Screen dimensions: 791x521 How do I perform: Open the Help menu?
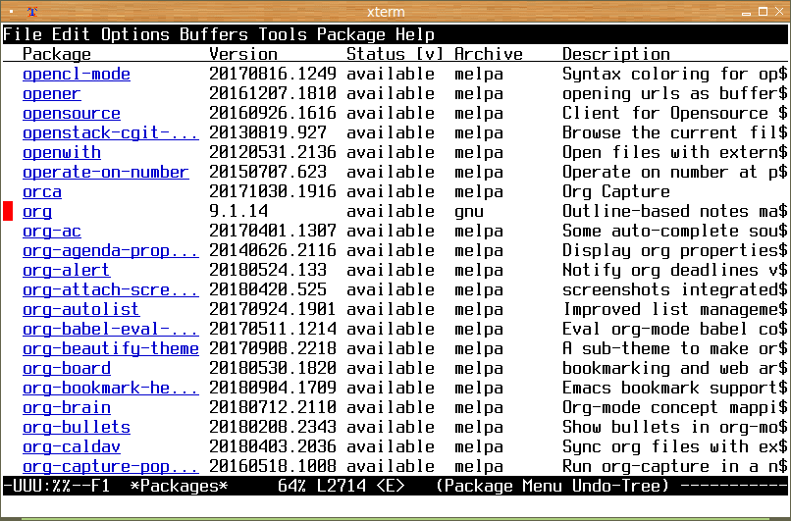[x=415, y=34]
